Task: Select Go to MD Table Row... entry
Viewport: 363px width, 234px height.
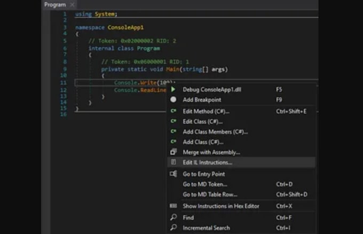Action: pos(210,194)
